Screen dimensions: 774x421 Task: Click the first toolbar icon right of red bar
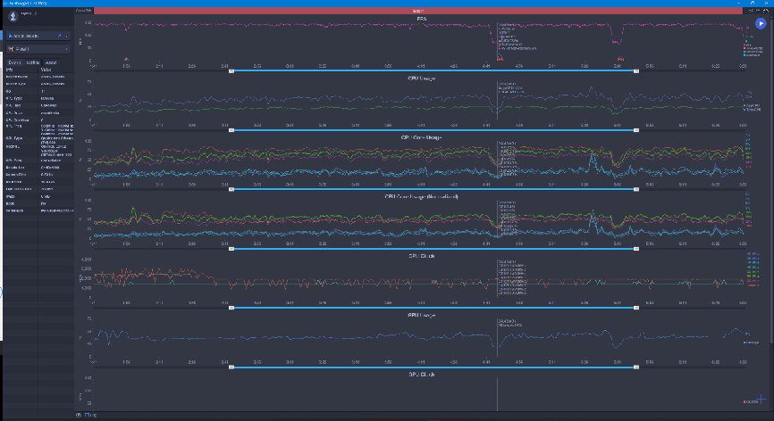[751, 11]
